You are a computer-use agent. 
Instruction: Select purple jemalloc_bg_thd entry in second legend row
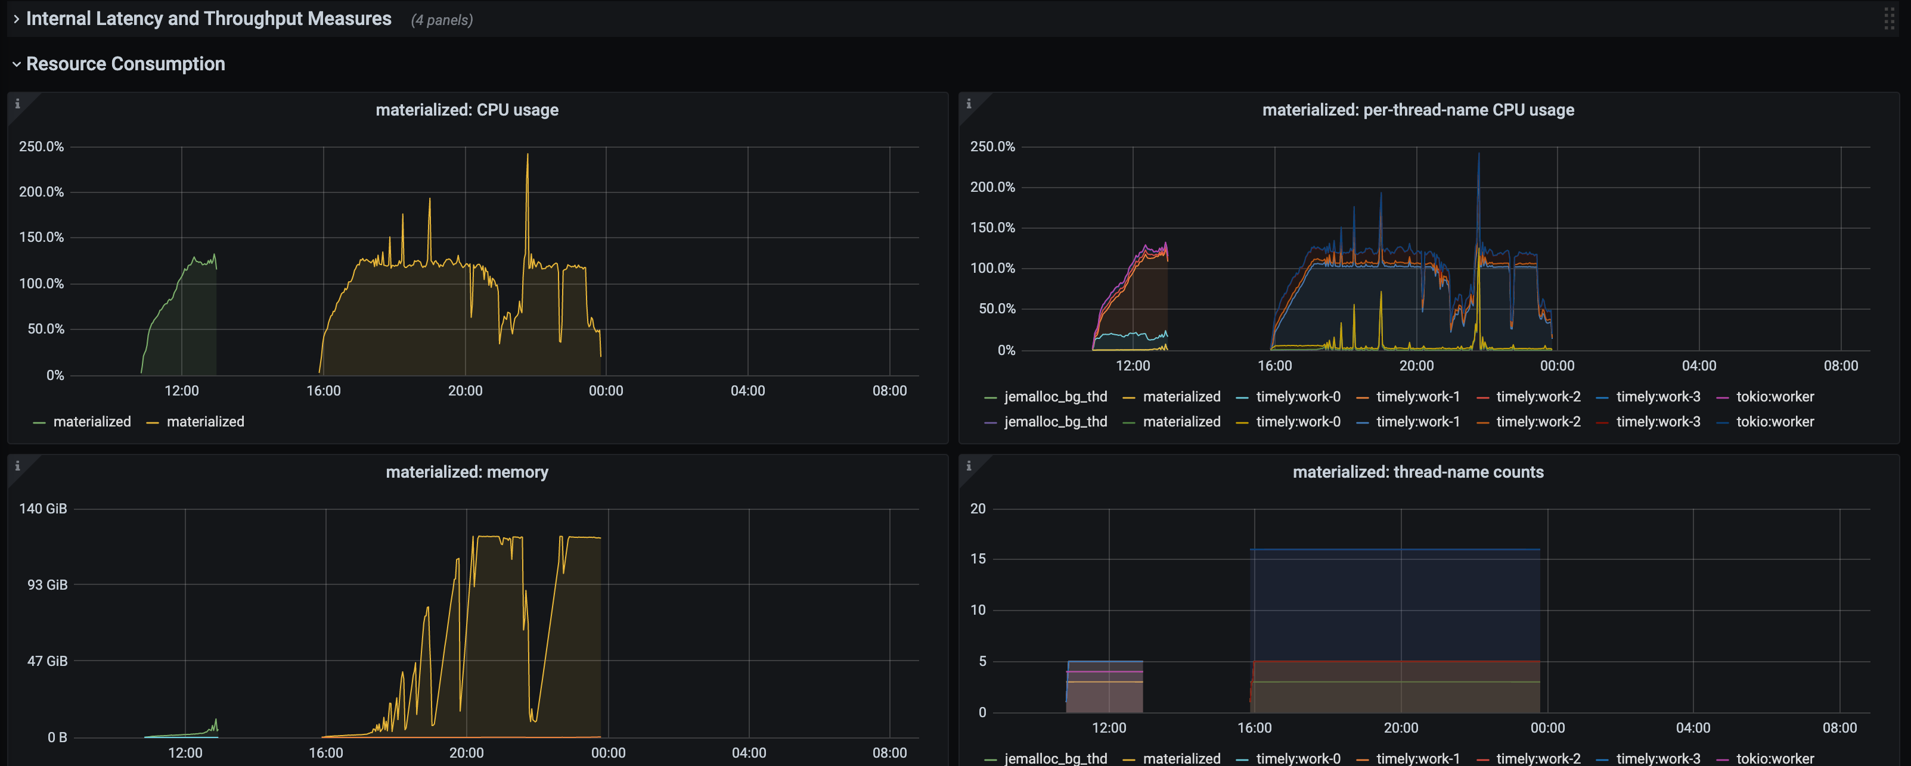coord(1055,421)
